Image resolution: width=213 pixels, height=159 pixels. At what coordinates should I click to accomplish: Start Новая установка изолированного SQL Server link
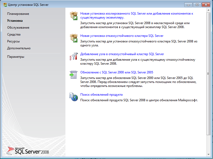coord(137,16)
